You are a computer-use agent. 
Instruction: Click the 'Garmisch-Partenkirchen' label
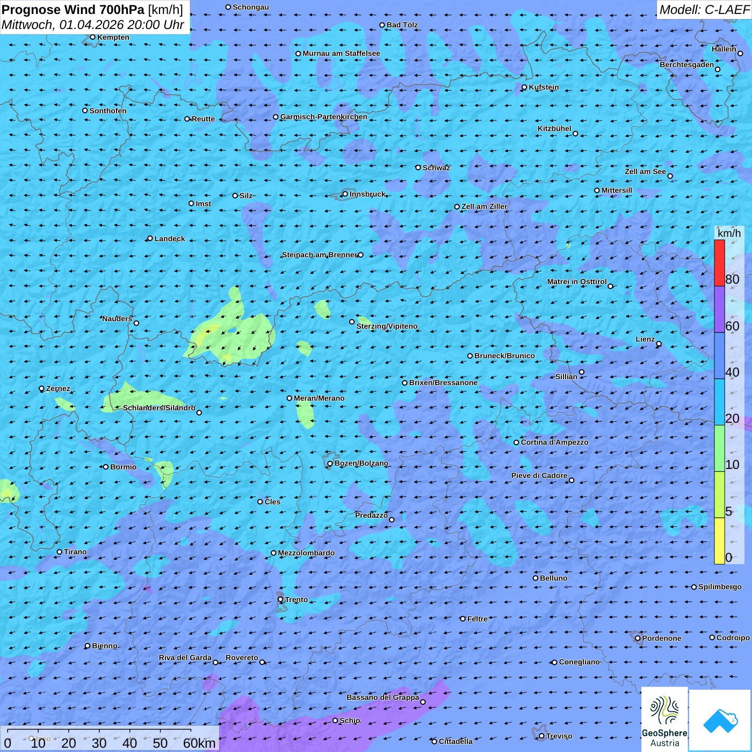(324, 117)
